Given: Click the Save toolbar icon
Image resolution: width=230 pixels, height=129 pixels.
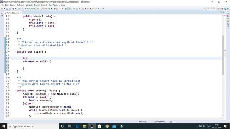Looking at the screenshot, I should tap(7, 9).
